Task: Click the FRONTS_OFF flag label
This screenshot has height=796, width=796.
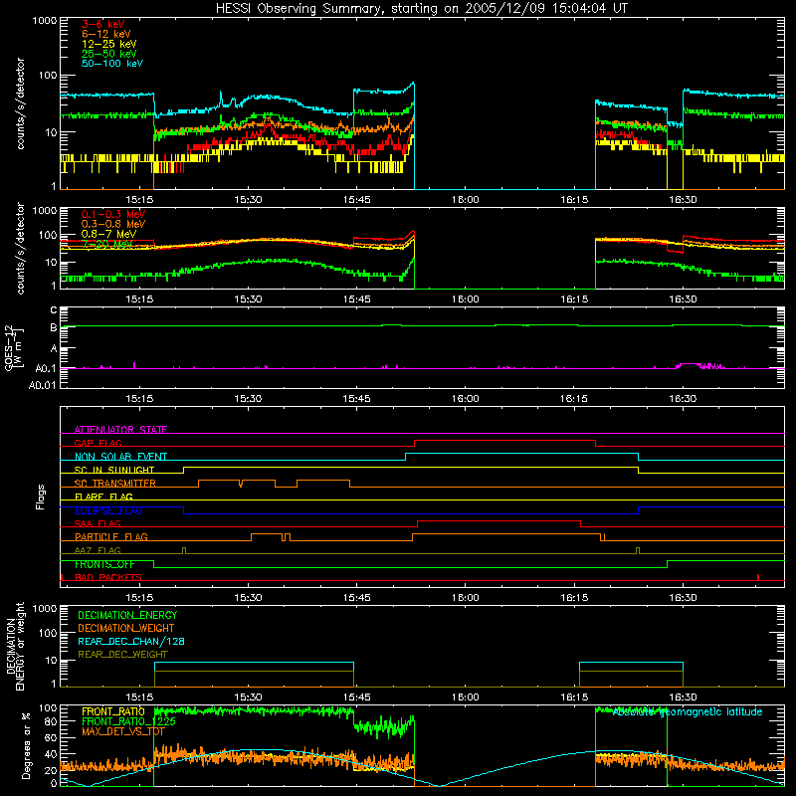Action: pos(104,564)
